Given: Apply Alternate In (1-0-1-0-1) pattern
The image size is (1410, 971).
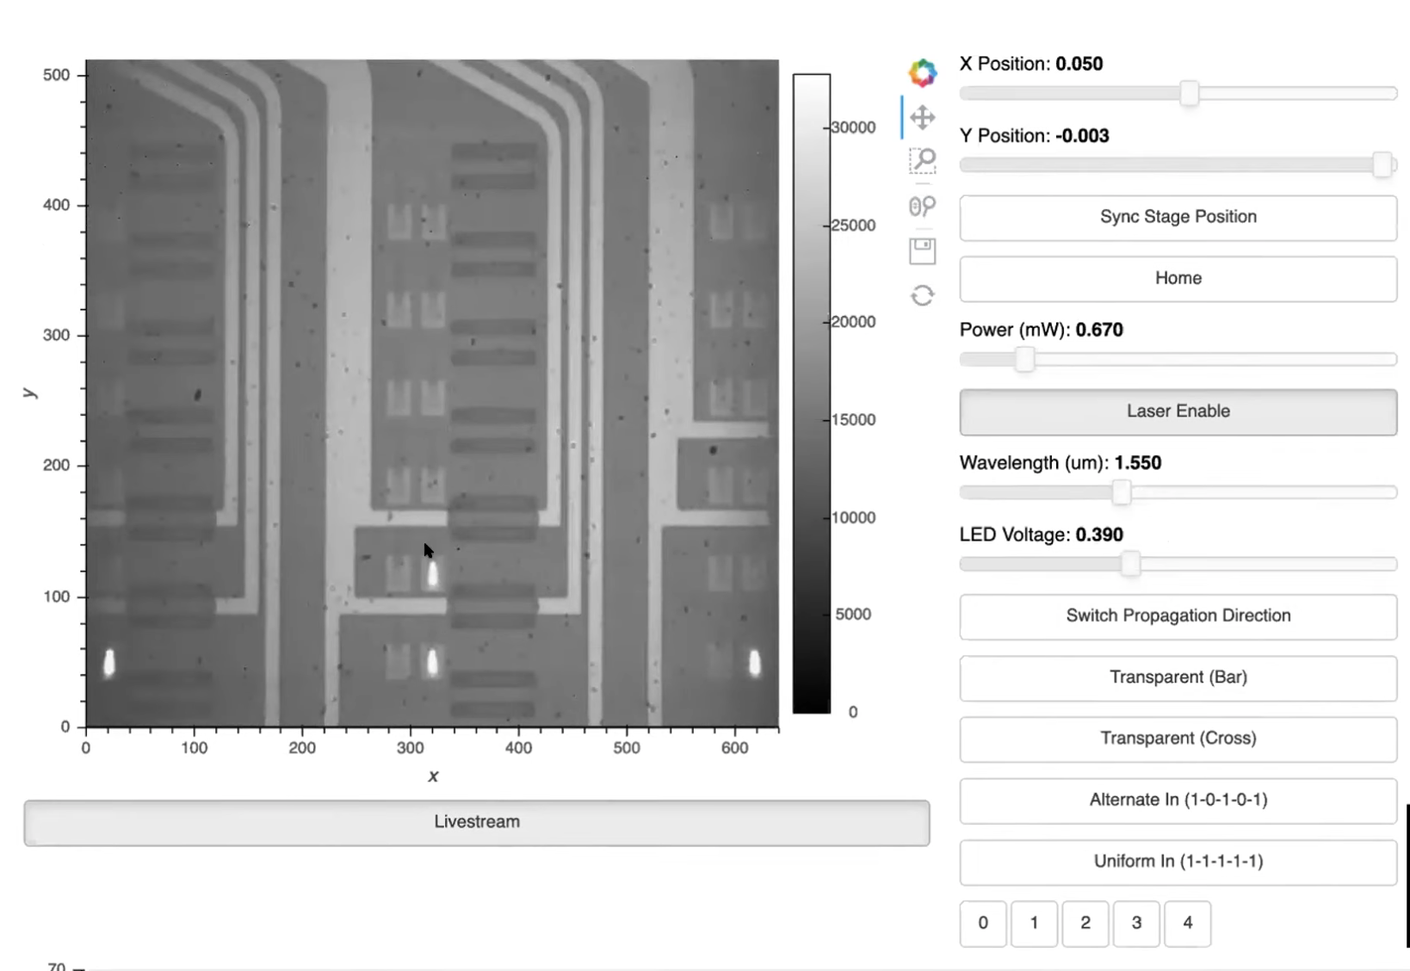Looking at the screenshot, I should 1178,800.
